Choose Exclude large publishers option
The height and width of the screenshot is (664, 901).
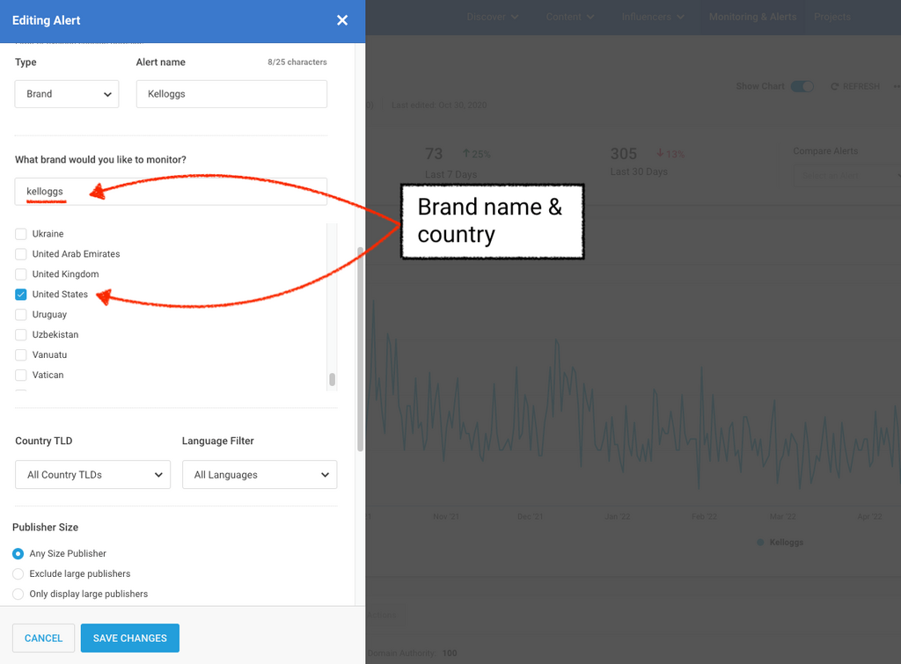point(18,573)
